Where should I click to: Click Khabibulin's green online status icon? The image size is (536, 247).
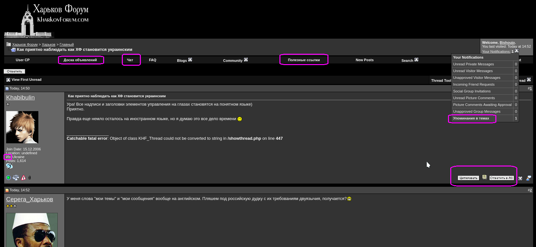8,177
